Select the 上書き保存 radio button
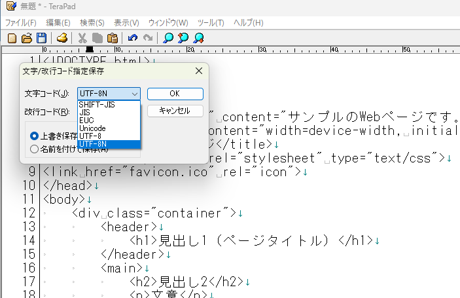 point(35,136)
